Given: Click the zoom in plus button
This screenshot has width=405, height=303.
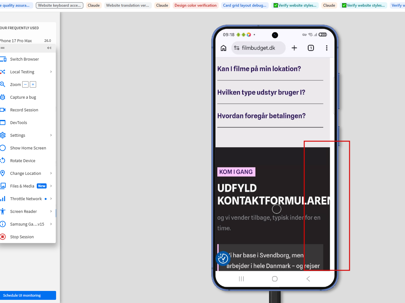Looking at the screenshot, I should coord(33,84).
